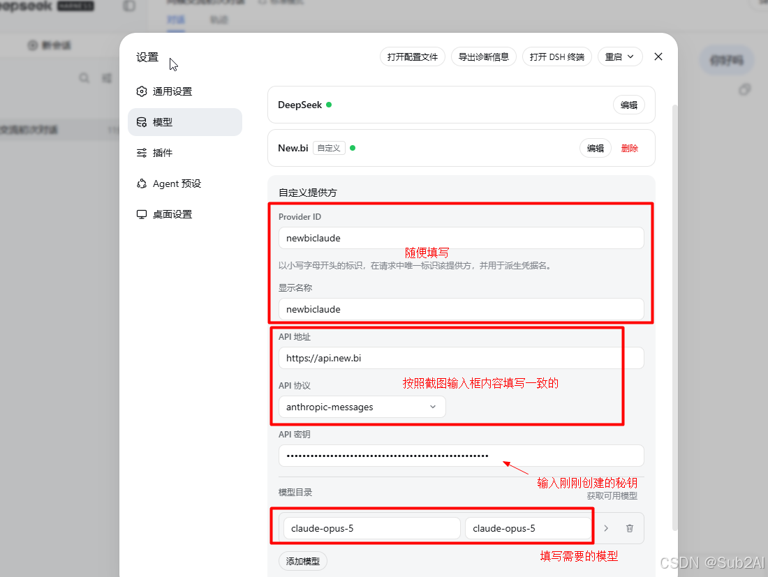768x577 pixels.
Task: Click 导出诊断信息 button
Action: pos(483,57)
